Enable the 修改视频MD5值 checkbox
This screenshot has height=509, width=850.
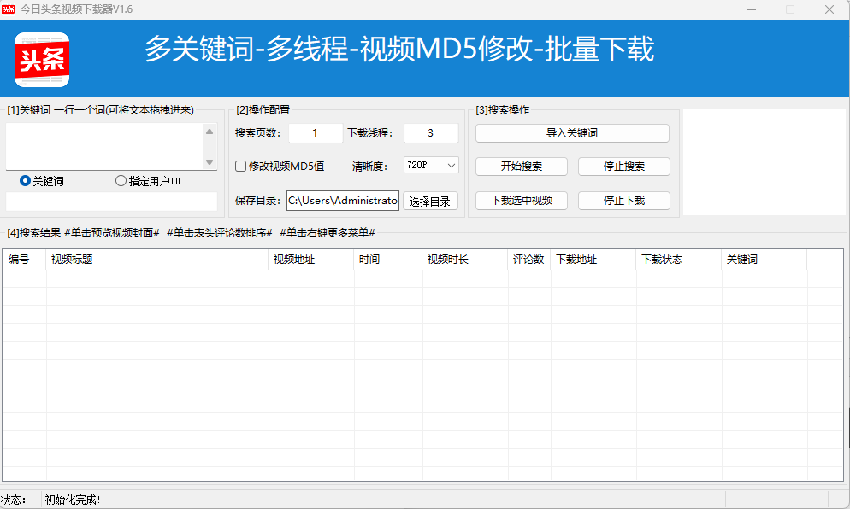[241, 166]
